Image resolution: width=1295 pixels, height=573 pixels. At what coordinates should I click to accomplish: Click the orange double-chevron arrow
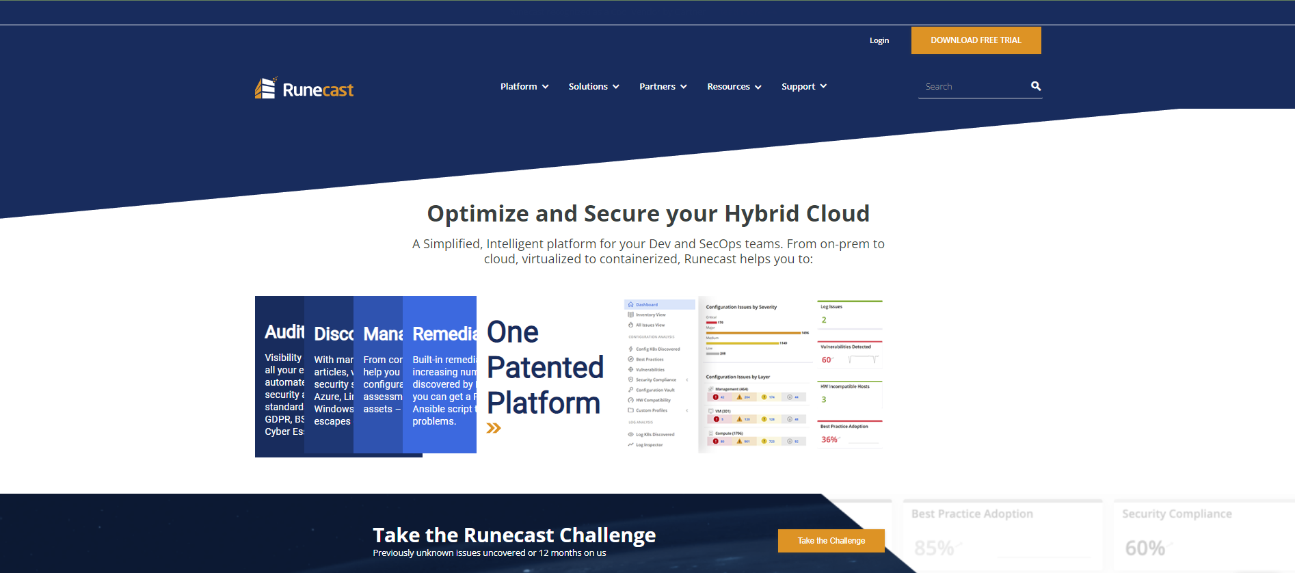click(x=494, y=428)
